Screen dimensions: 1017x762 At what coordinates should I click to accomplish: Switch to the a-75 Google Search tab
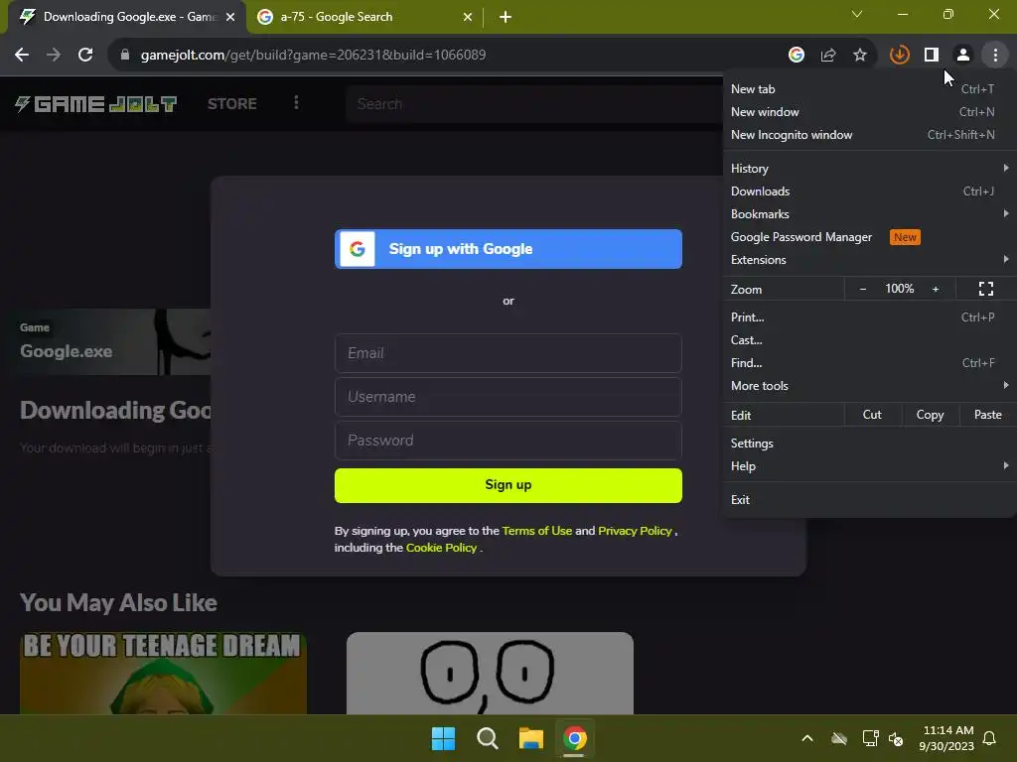tap(363, 17)
